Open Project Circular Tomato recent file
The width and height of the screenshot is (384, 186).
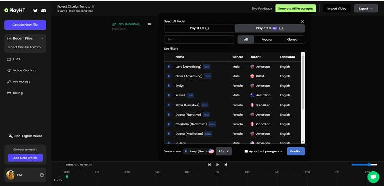coord(24,47)
